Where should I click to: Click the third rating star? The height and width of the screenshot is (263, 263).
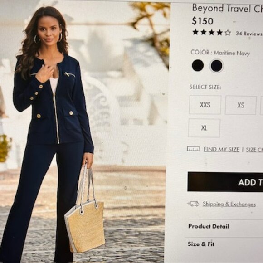212,32
